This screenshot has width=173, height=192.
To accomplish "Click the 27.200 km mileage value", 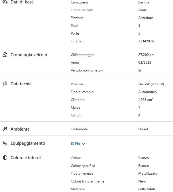I will point(146,55).
